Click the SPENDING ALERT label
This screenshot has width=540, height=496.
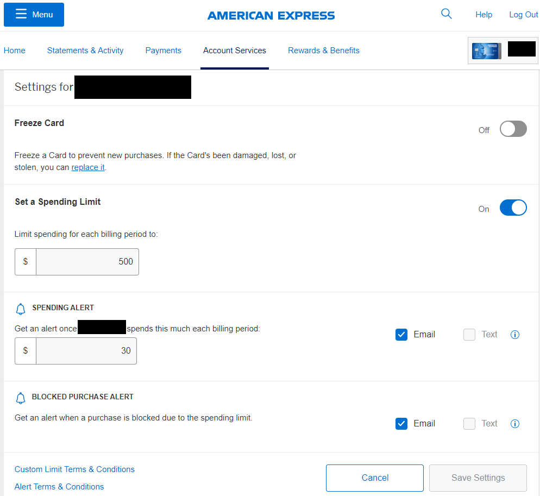tap(63, 307)
